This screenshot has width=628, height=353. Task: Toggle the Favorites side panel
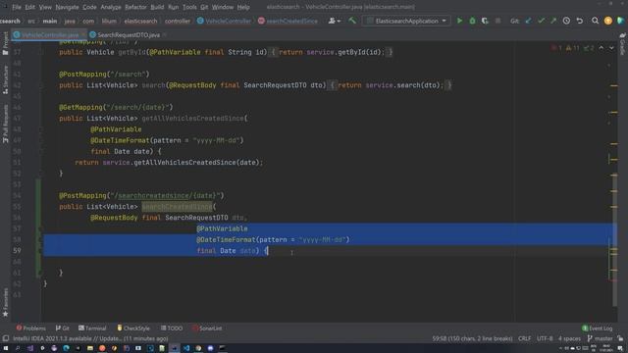point(5,303)
